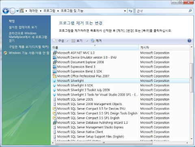Click Microsoft Device Emulator version 3.0 icon
The width and height of the screenshot is (195, 147).
tap(54, 57)
